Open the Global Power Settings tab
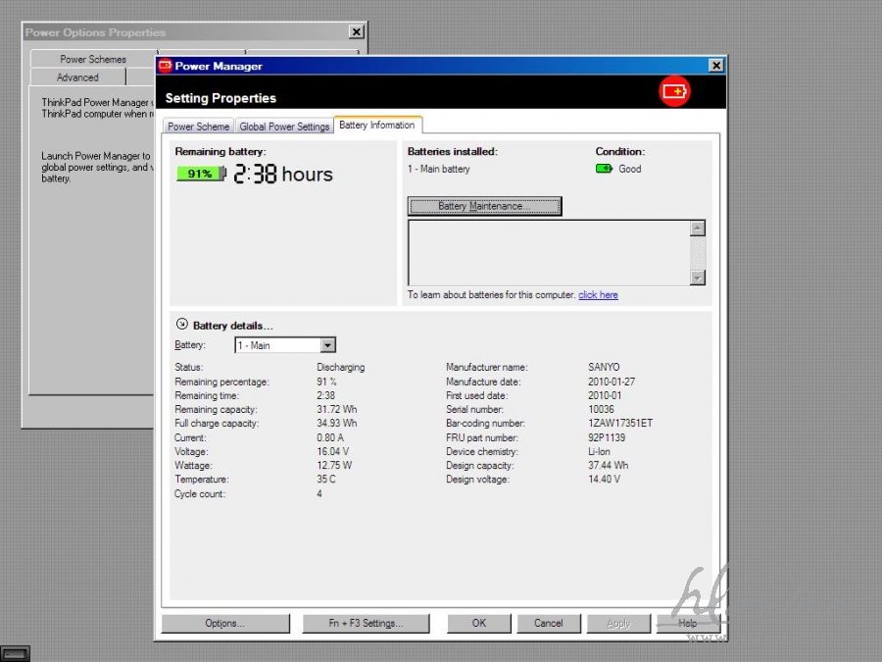The image size is (882, 662). tap(284, 127)
